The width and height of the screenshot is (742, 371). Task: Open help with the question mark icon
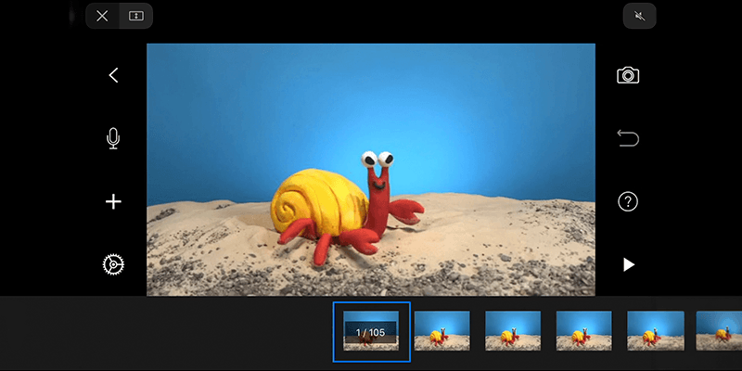click(x=628, y=202)
